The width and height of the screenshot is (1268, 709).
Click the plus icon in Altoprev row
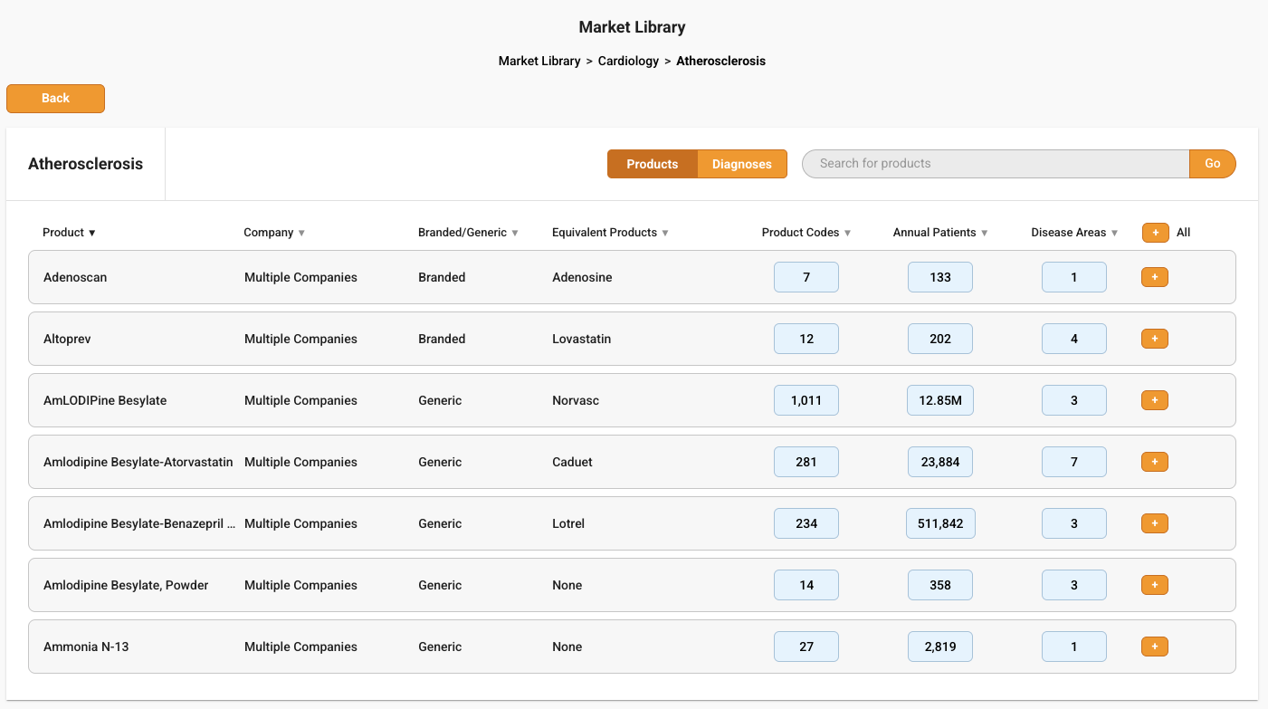tap(1155, 339)
